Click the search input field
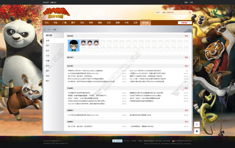Viewport: 235px width, 148px height. click(175, 12)
